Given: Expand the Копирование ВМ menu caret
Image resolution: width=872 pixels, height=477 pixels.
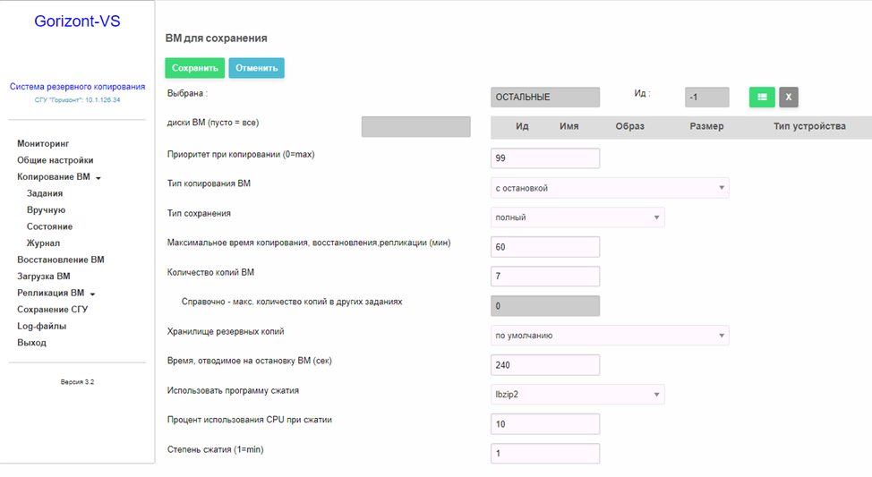Looking at the screenshot, I should click(98, 178).
